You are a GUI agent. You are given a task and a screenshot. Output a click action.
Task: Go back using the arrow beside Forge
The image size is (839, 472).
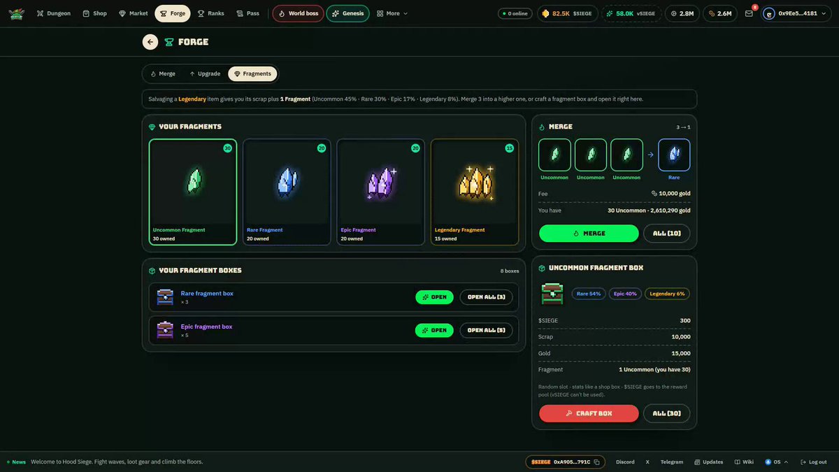[x=150, y=42]
